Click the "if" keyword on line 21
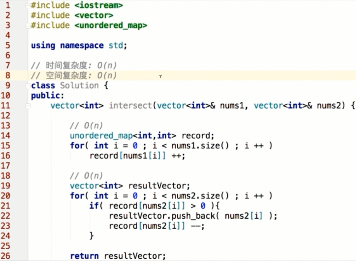The height and width of the screenshot is (261, 356). point(94,206)
